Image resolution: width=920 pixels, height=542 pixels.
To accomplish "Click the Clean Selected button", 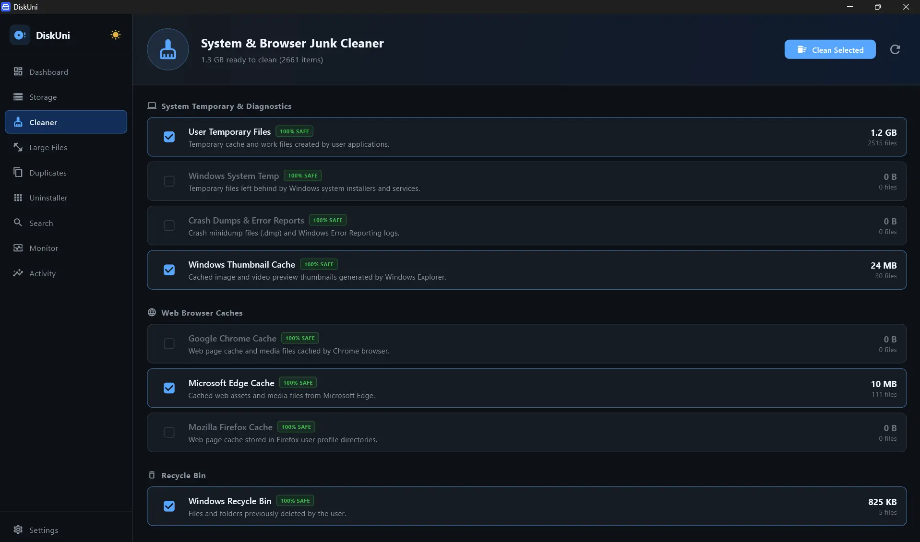I will (x=830, y=49).
